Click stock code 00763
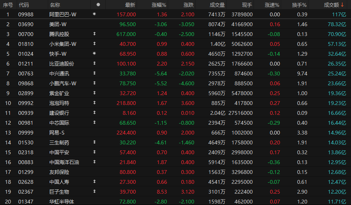The width and height of the screenshot is (351, 205). click(x=26, y=74)
